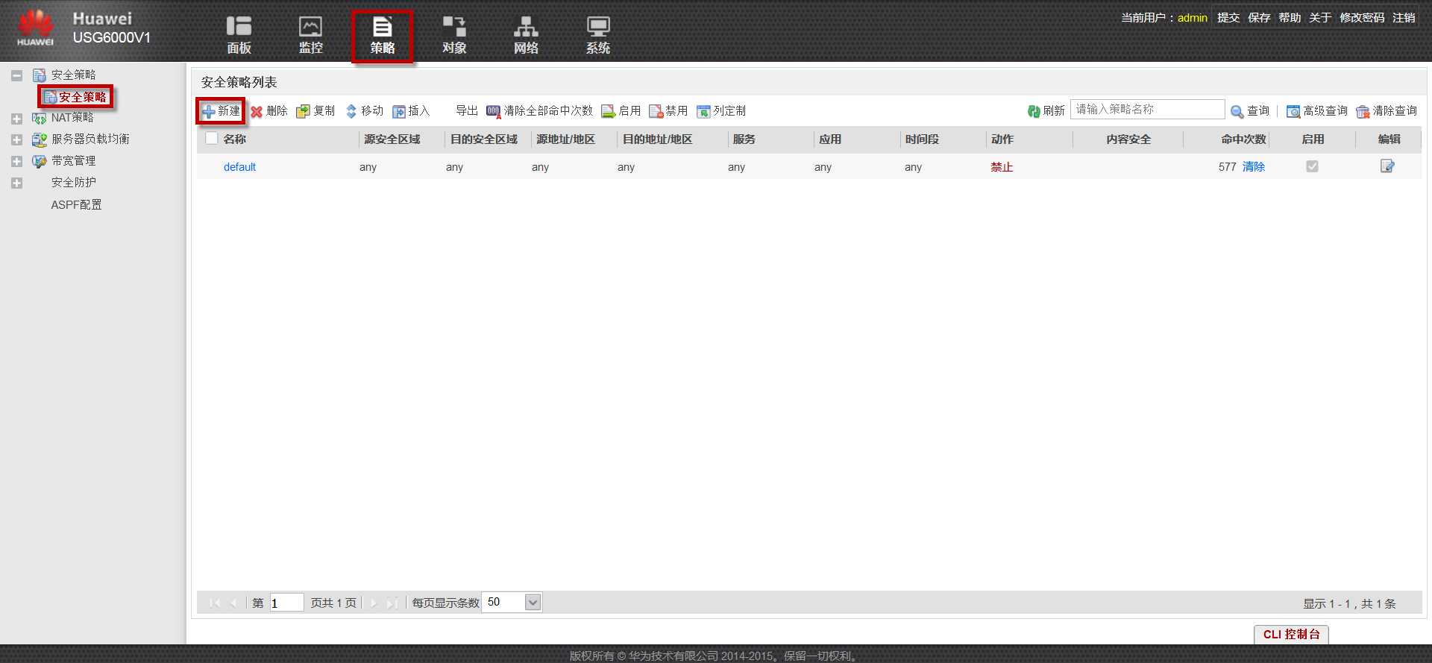Edit the default policy via edit icon

click(1387, 166)
